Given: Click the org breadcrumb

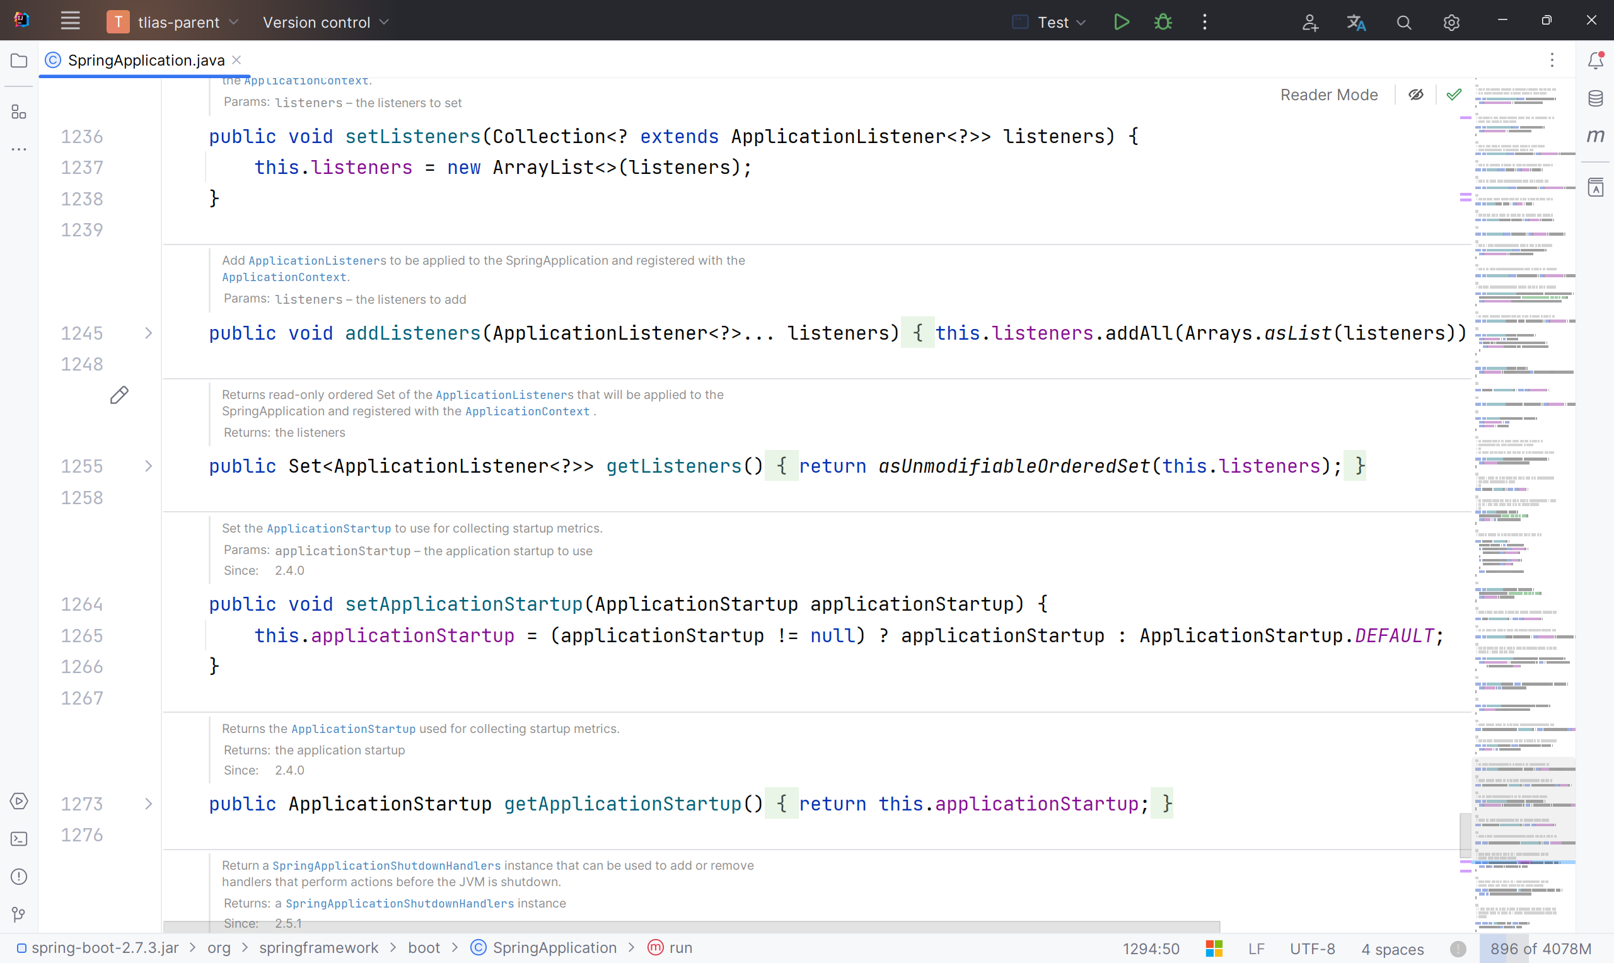Looking at the screenshot, I should tap(219, 948).
